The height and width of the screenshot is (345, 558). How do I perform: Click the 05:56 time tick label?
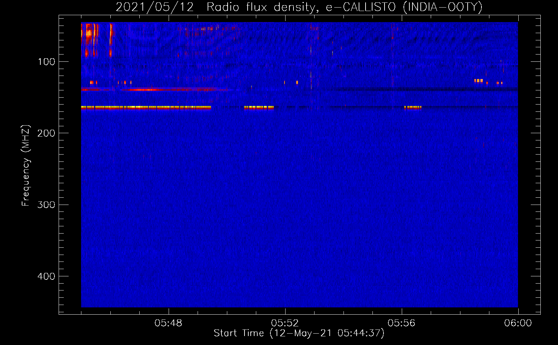401,323
